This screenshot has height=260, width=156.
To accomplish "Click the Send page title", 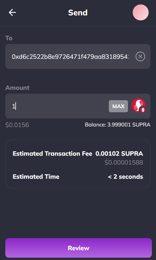I will tap(78, 13).
